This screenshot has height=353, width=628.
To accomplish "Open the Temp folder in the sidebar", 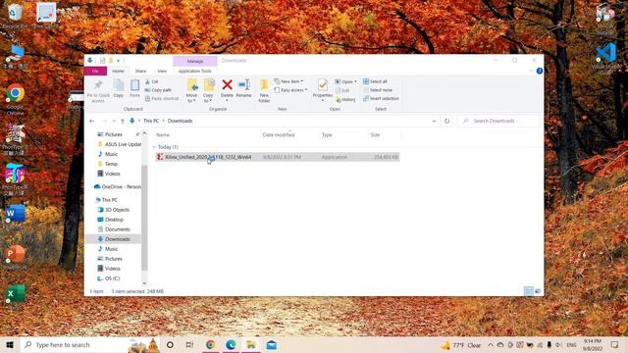I will tap(108, 164).
